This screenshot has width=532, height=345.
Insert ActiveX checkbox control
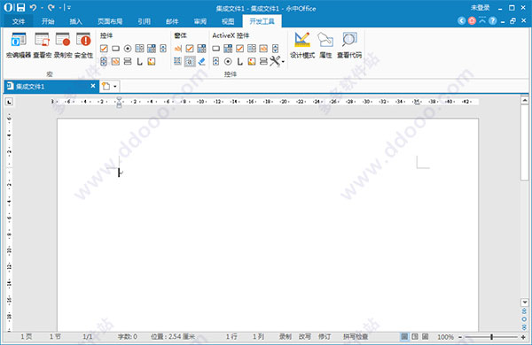[240, 49]
